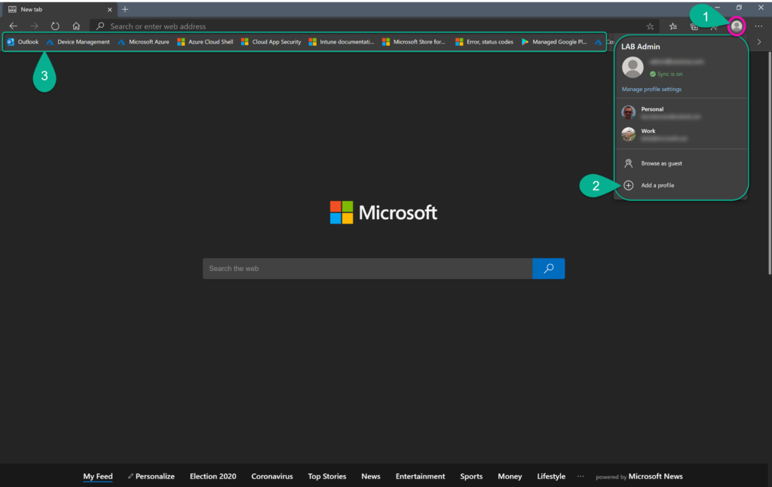Open the News tab
The image size is (772, 487).
point(371,476)
